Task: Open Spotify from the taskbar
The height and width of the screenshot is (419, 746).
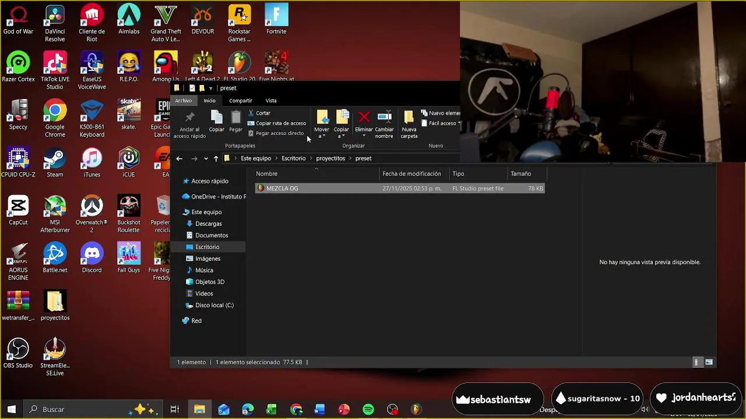Action: click(368, 409)
